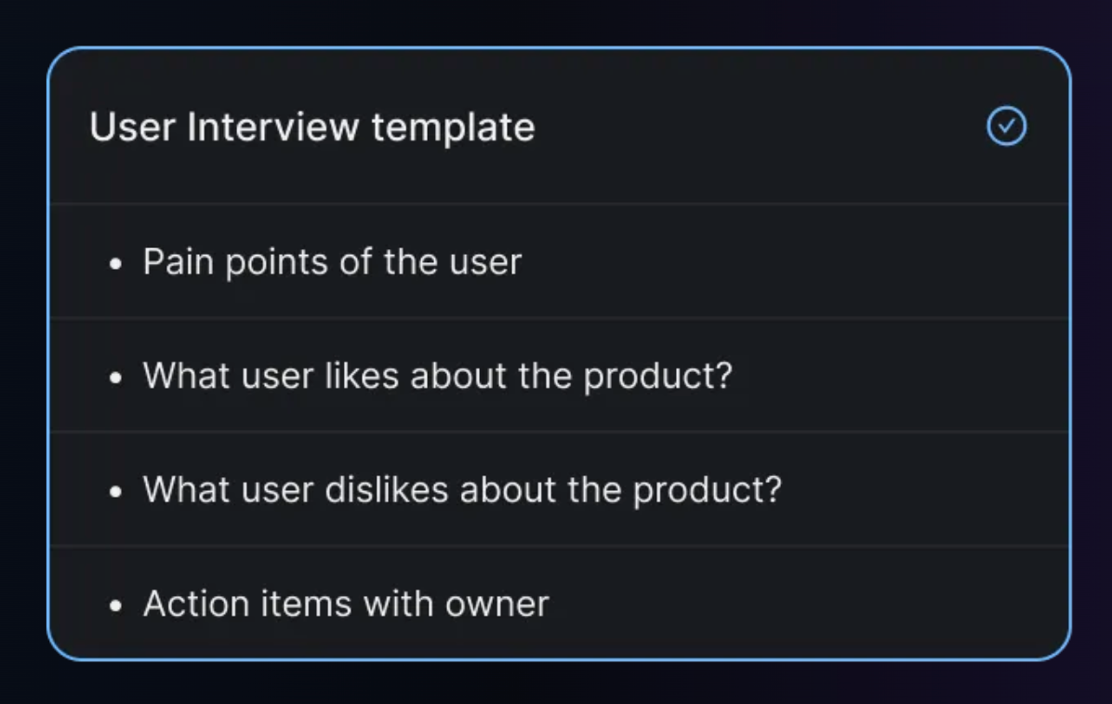Click the bullet beside Action items
Screen dimensions: 1112x704
pyautogui.click(x=115, y=605)
